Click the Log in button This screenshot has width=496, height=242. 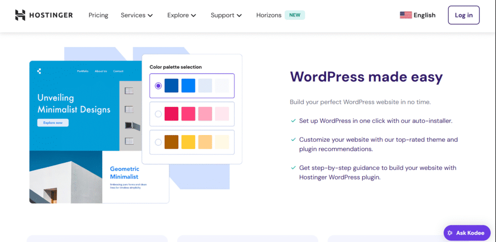[464, 15]
